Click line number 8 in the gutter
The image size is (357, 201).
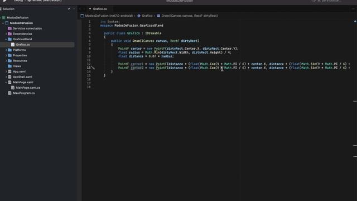click(x=89, y=49)
